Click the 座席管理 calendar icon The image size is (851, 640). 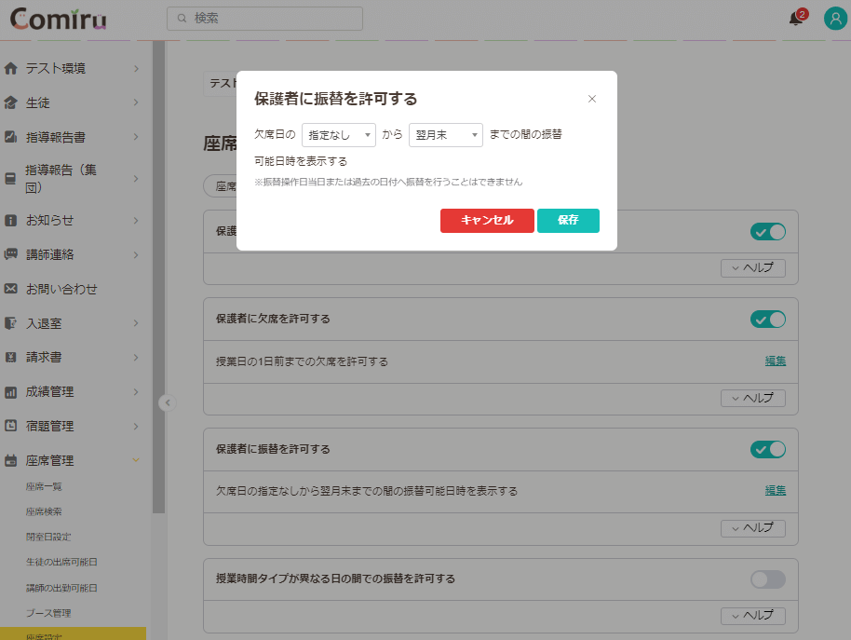[x=10, y=460]
